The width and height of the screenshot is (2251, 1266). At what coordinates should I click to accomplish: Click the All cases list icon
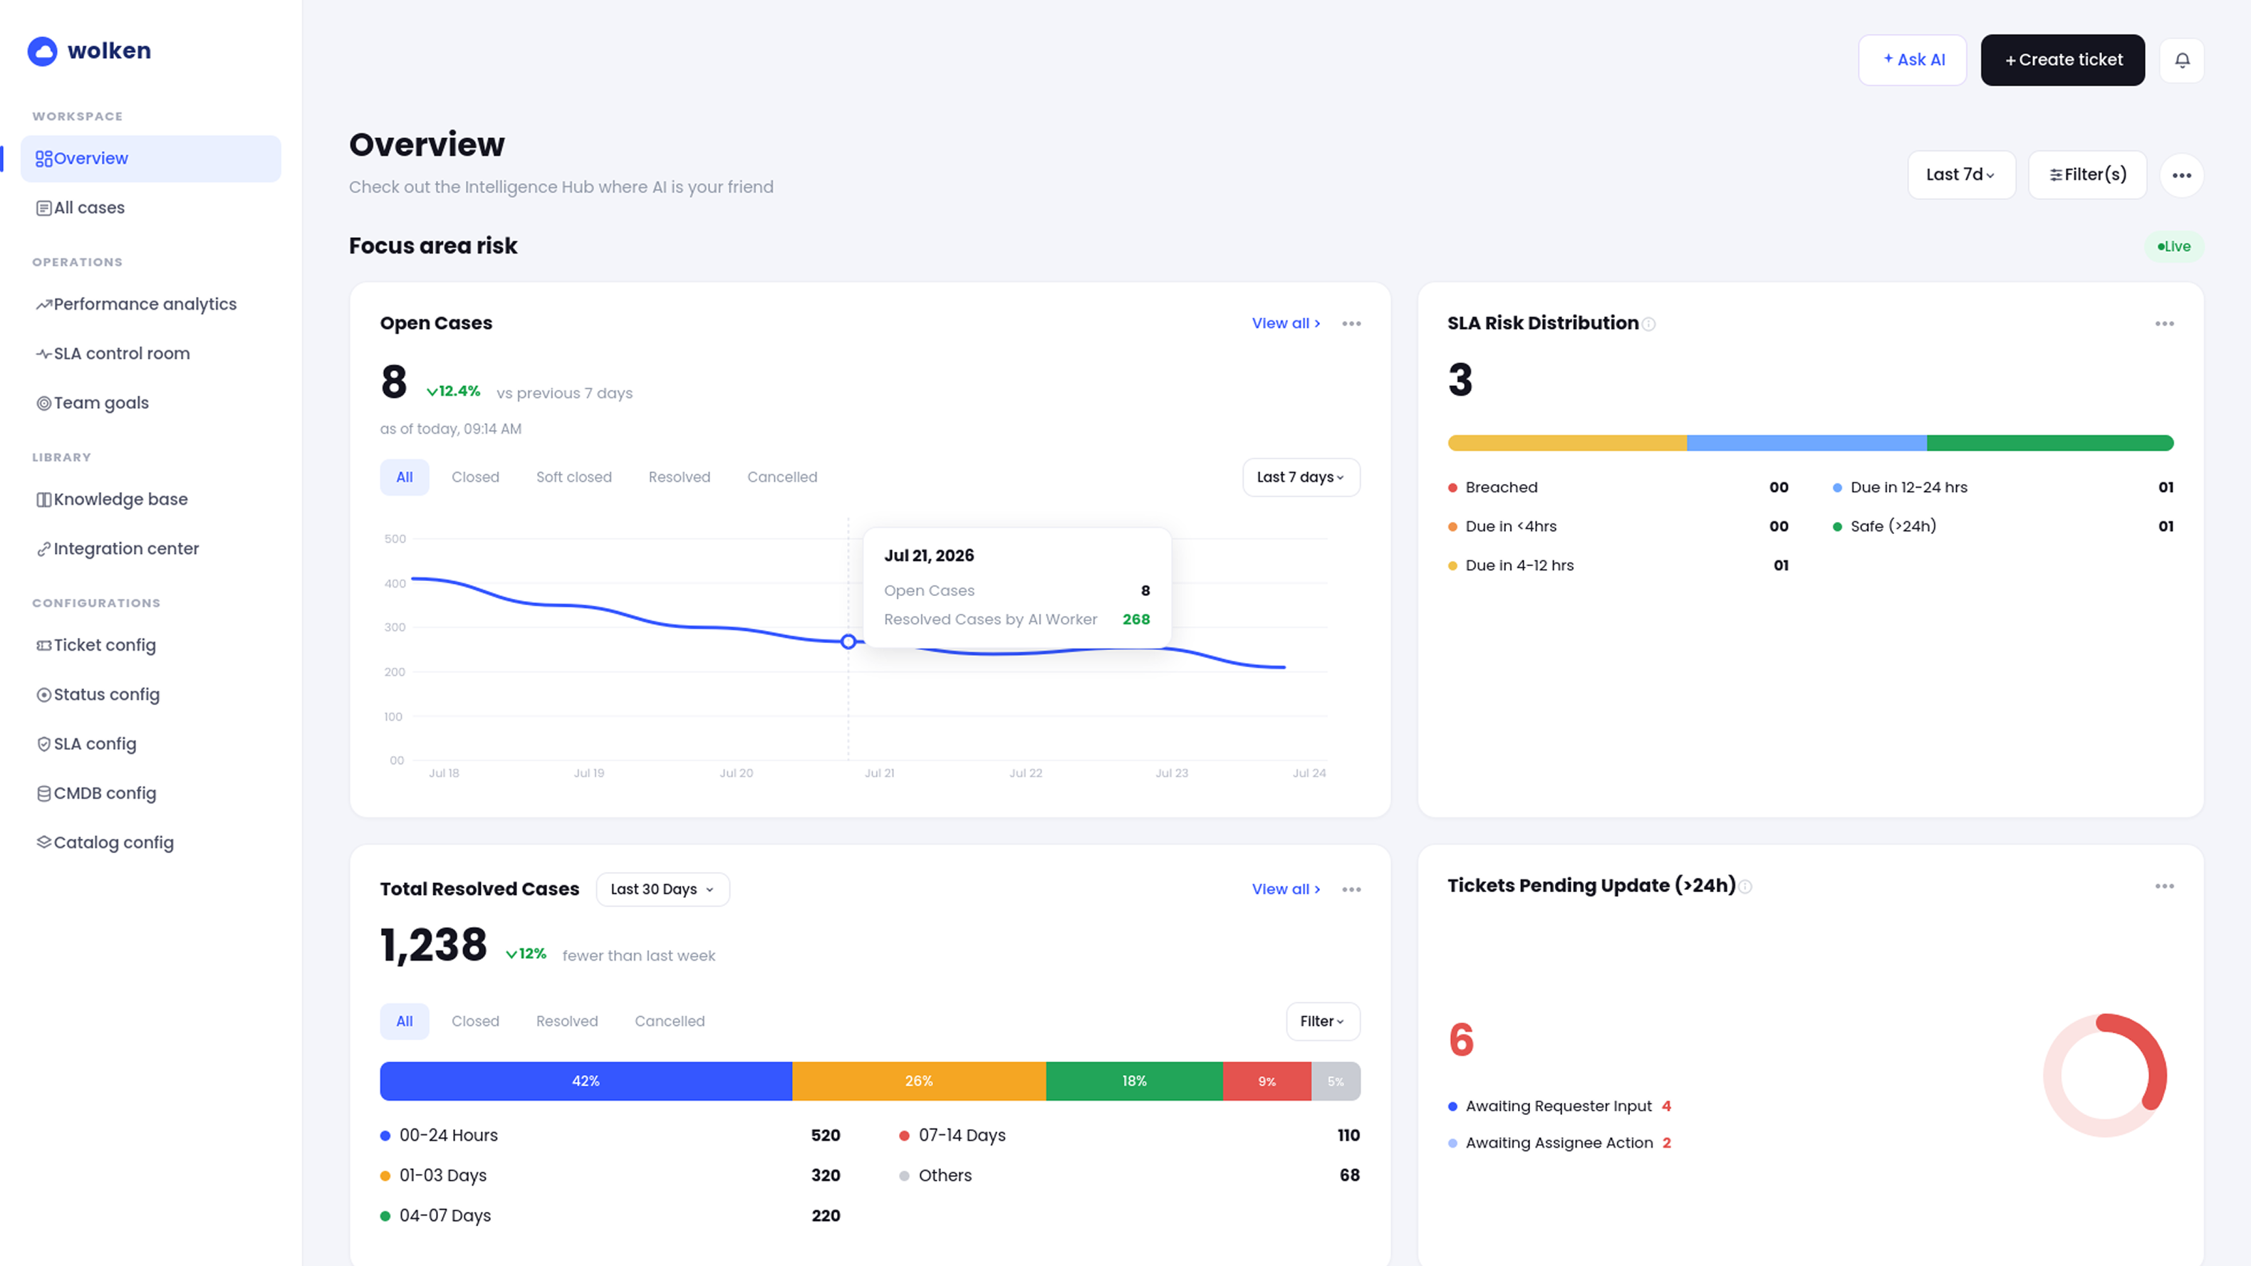43,208
